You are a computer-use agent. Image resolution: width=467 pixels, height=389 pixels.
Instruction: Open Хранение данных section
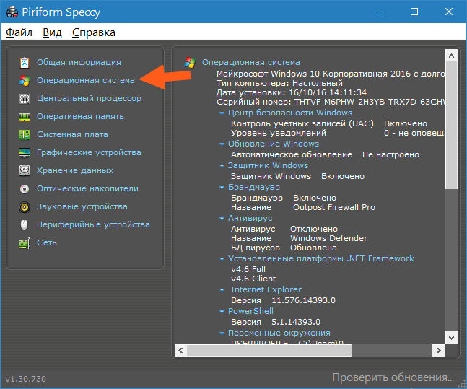coord(75,170)
